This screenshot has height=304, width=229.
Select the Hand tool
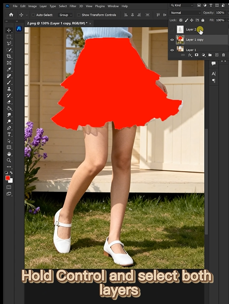point(9,154)
